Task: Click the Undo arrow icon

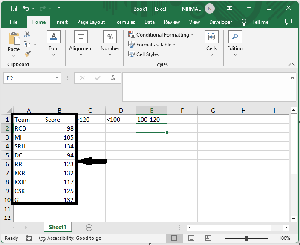Action: point(26,8)
